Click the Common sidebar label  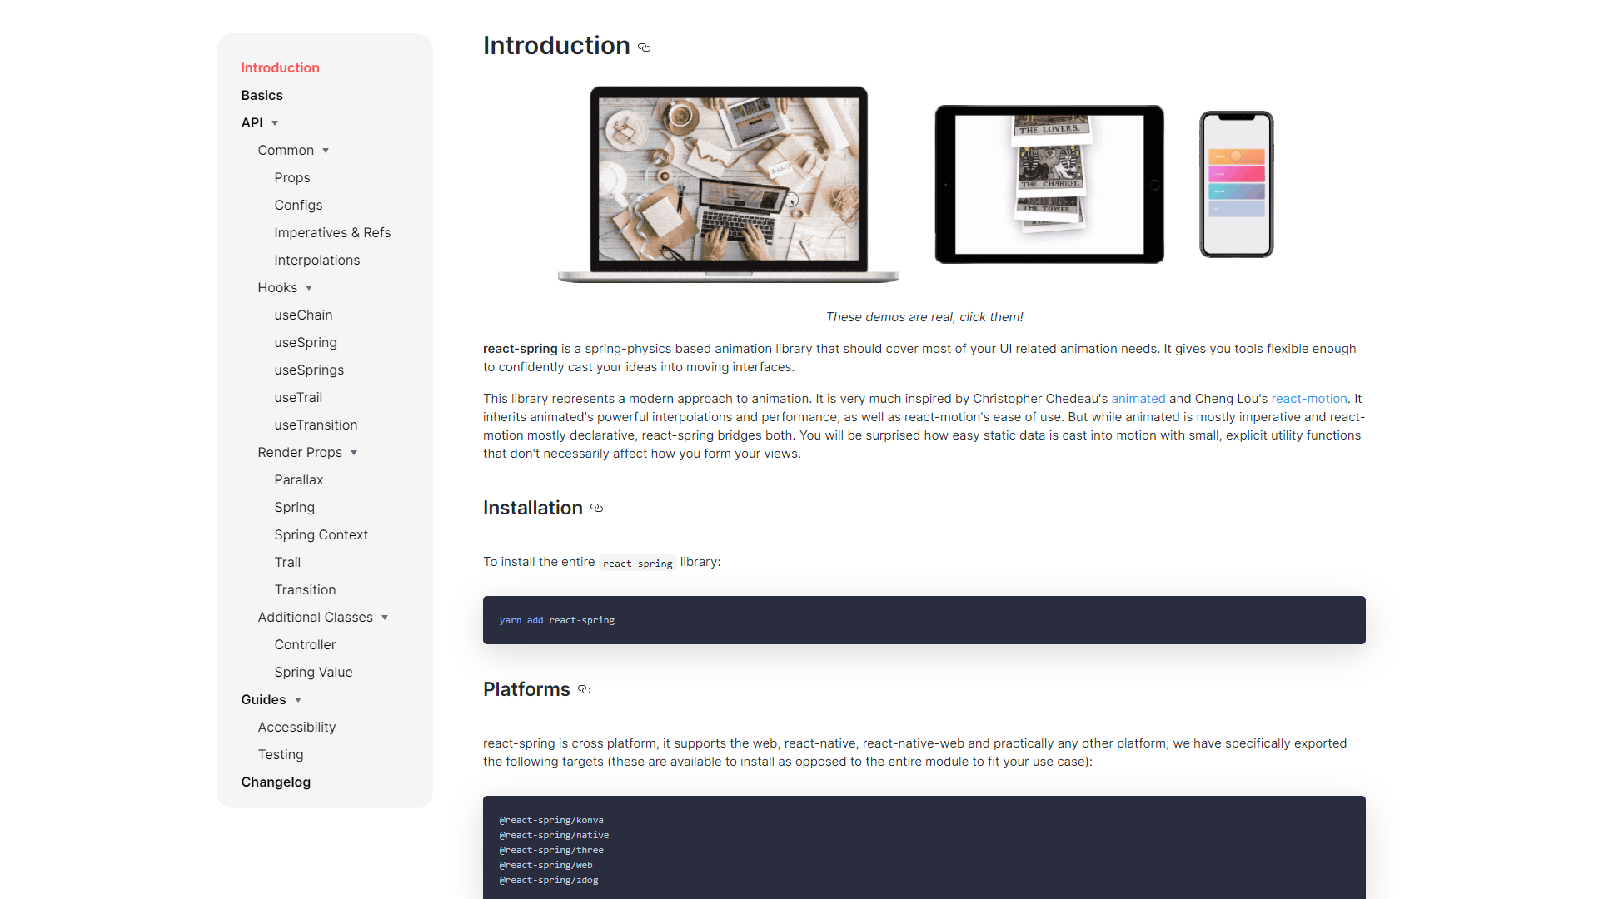point(286,150)
